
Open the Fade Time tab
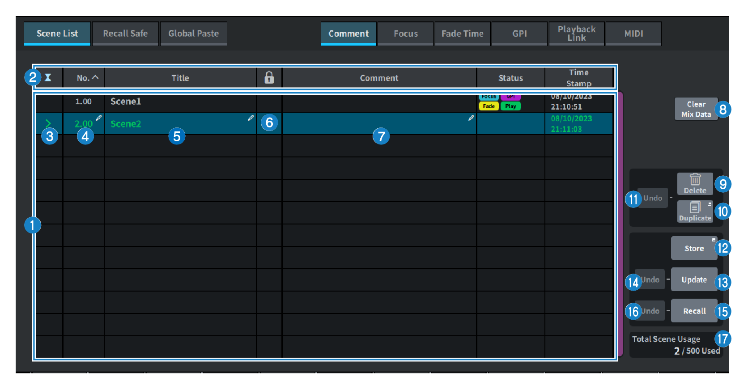click(462, 34)
